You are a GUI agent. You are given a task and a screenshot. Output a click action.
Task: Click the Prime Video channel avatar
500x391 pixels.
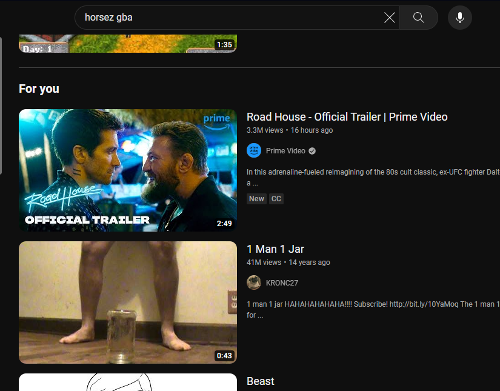pos(254,150)
